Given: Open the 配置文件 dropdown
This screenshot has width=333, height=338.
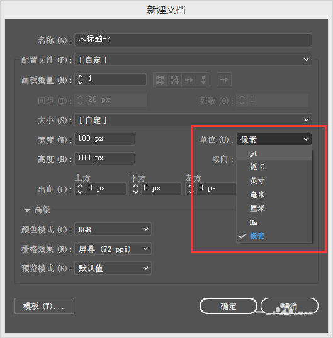Looking at the screenshot, I should click(x=193, y=60).
